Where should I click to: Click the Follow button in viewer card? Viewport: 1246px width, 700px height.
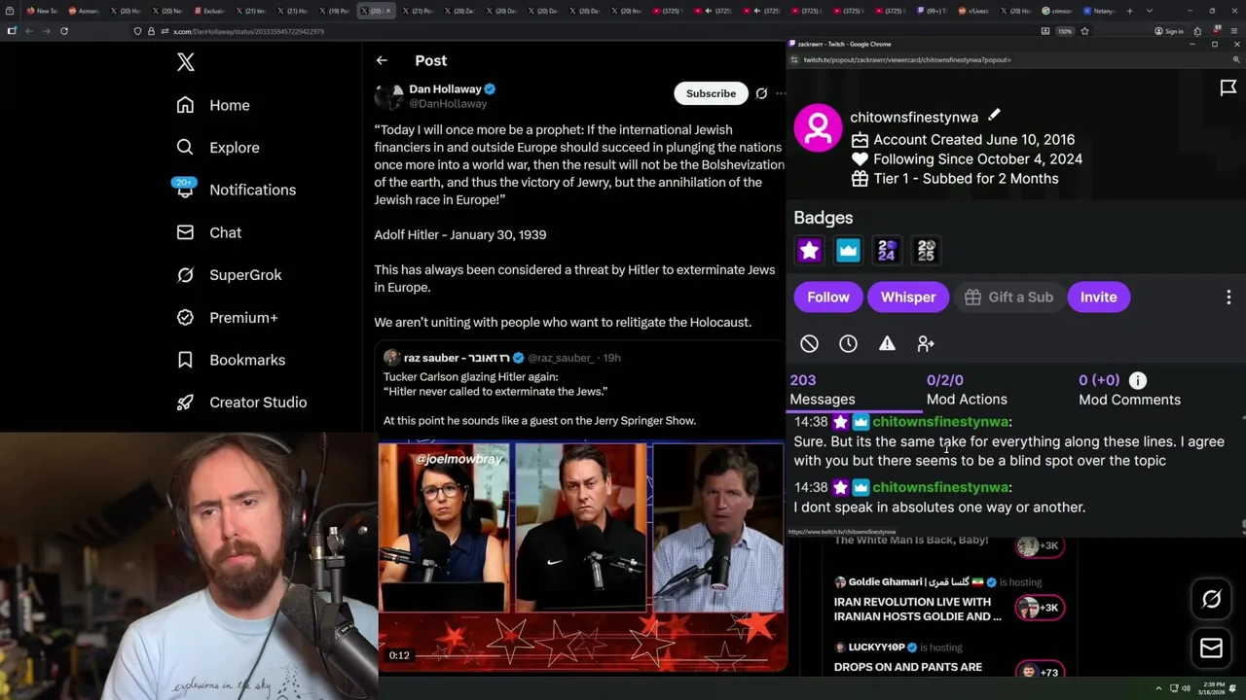pyautogui.click(x=828, y=297)
